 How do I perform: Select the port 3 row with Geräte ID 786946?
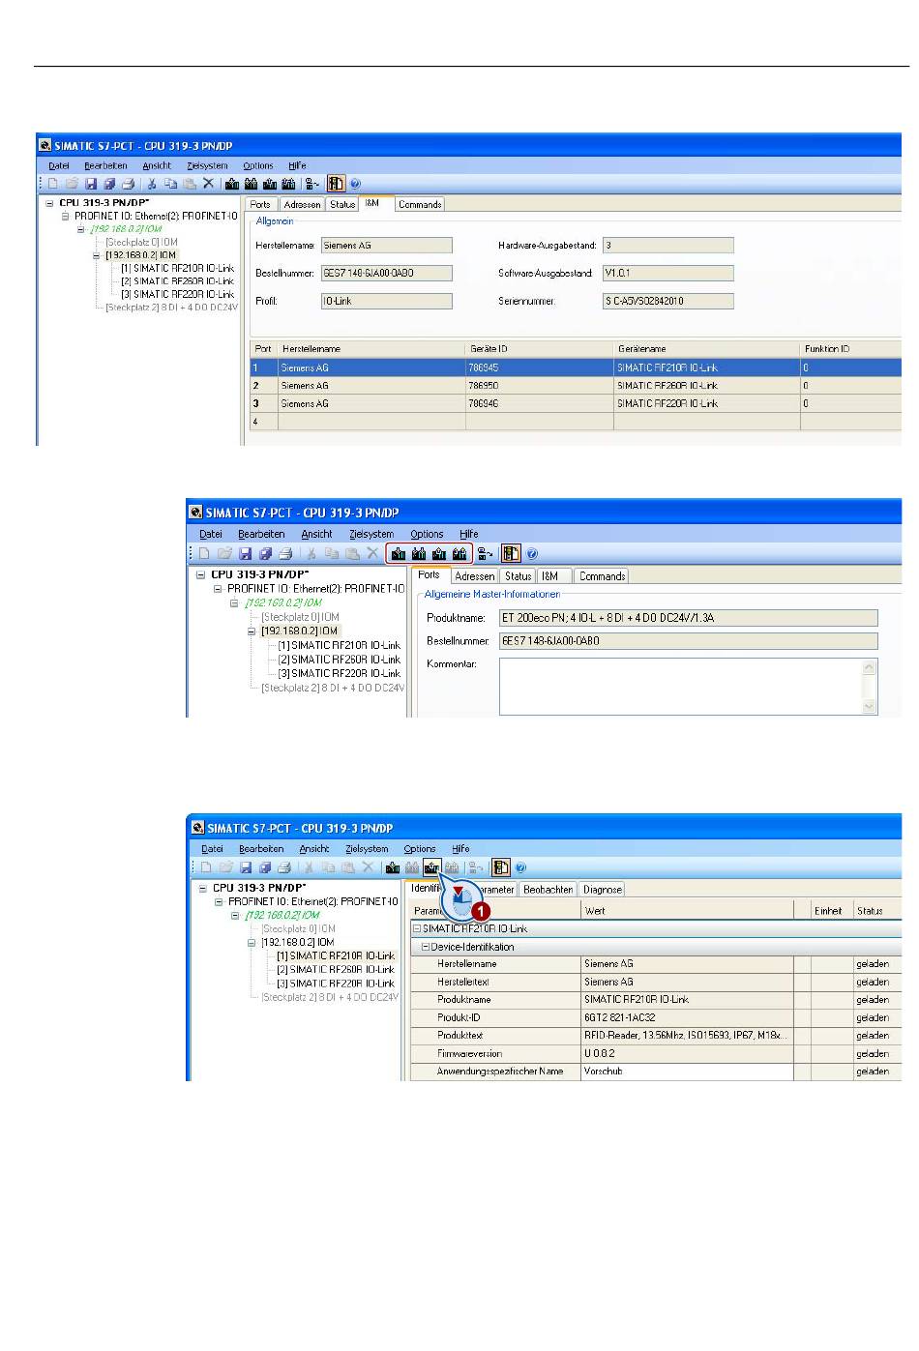click(x=575, y=403)
